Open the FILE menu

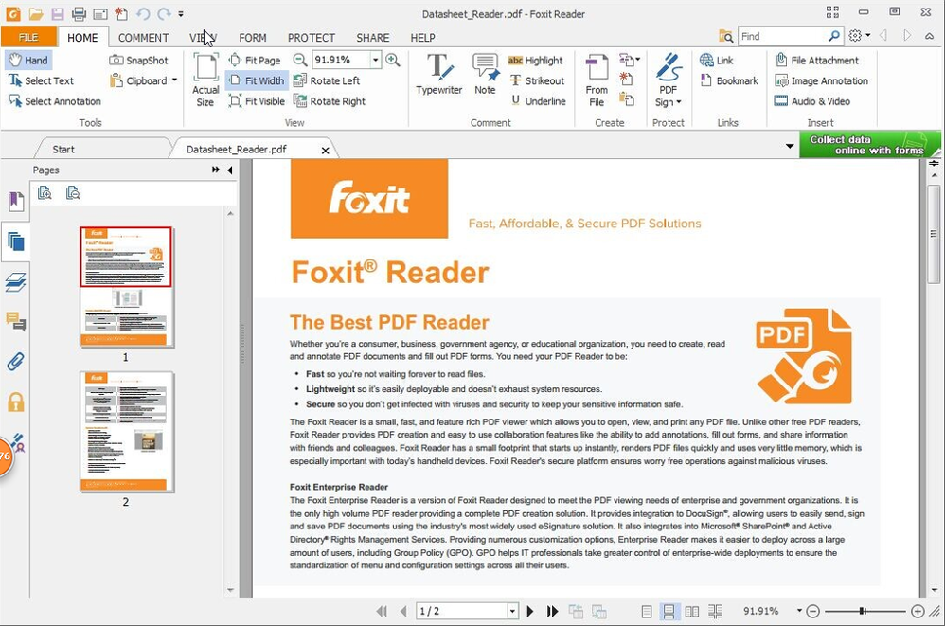(x=28, y=37)
